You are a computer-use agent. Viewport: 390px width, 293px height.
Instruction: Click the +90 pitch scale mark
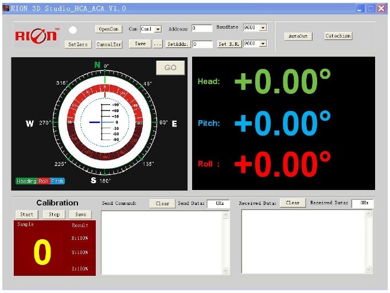pyautogui.click(x=115, y=105)
